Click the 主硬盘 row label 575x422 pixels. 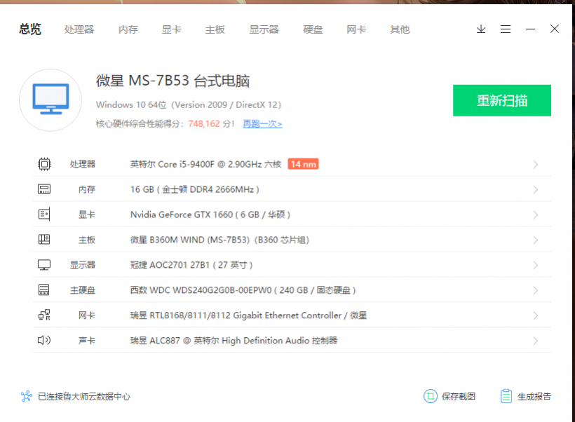coord(83,290)
